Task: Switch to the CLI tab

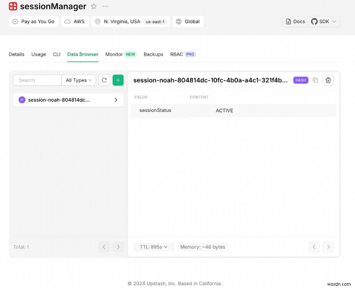Action: click(x=57, y=54)
